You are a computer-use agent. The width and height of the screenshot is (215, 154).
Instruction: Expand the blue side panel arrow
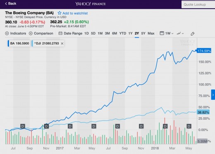pyautogui.click(x=213, y=95)
